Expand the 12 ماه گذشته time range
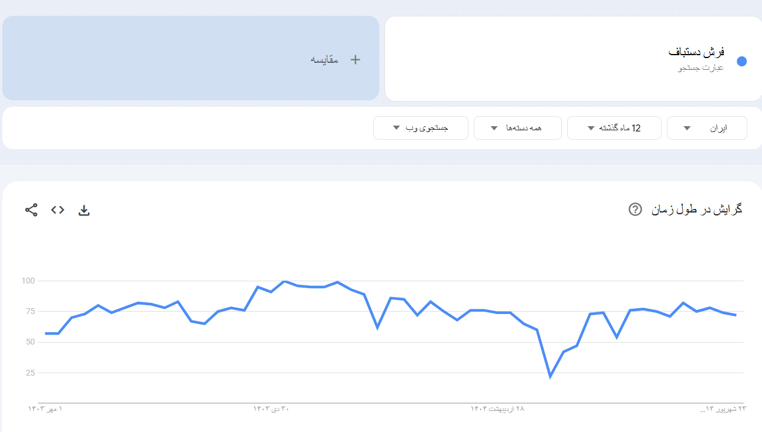762x432 pixels. (613, 128)
